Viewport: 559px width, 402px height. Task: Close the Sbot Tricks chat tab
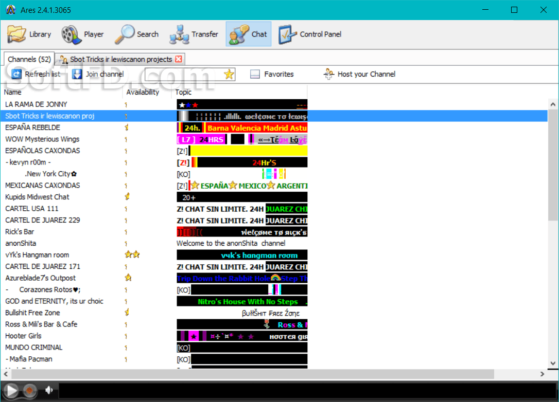[x=179, y=59]
